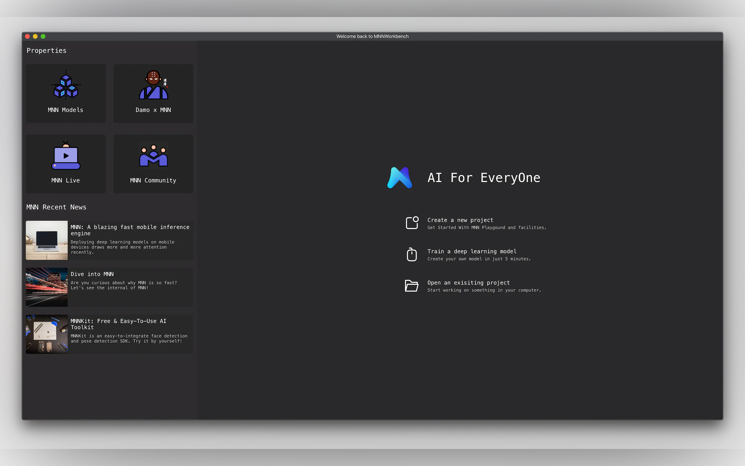745x466 pixels.
Task: Choose 'Train a deep learning model'
Action: coord(472,251)
